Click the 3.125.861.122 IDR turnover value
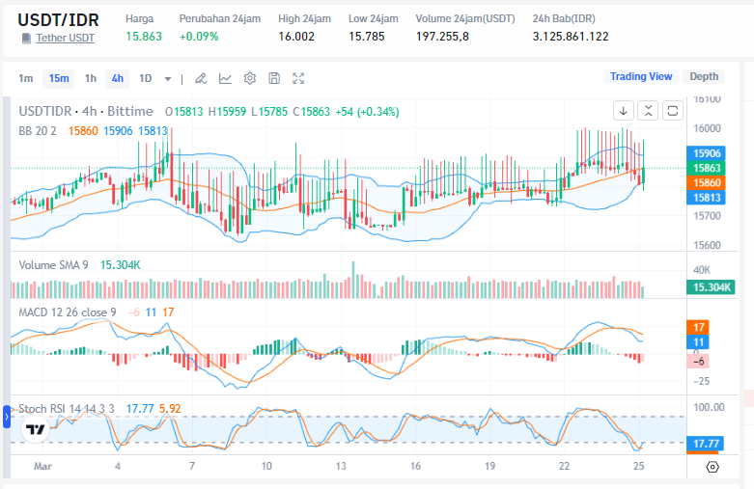This screenshot has height=489, width=754. point(571,37)
